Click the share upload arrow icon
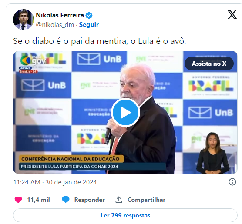Viewport: 242px width, 224px height. [x=119, y=200]
